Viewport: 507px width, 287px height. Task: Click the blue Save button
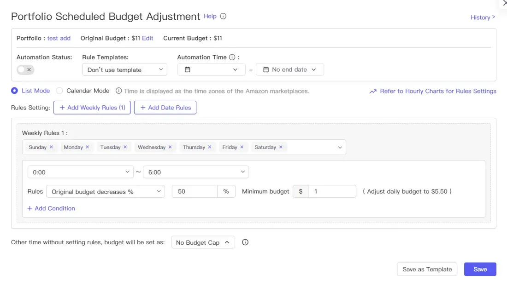[480, 269]
